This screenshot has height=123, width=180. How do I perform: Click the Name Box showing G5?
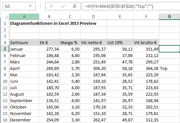19,6
